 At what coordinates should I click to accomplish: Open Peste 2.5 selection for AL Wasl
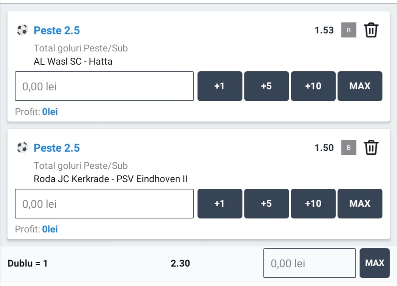click(x=57, y=30)
